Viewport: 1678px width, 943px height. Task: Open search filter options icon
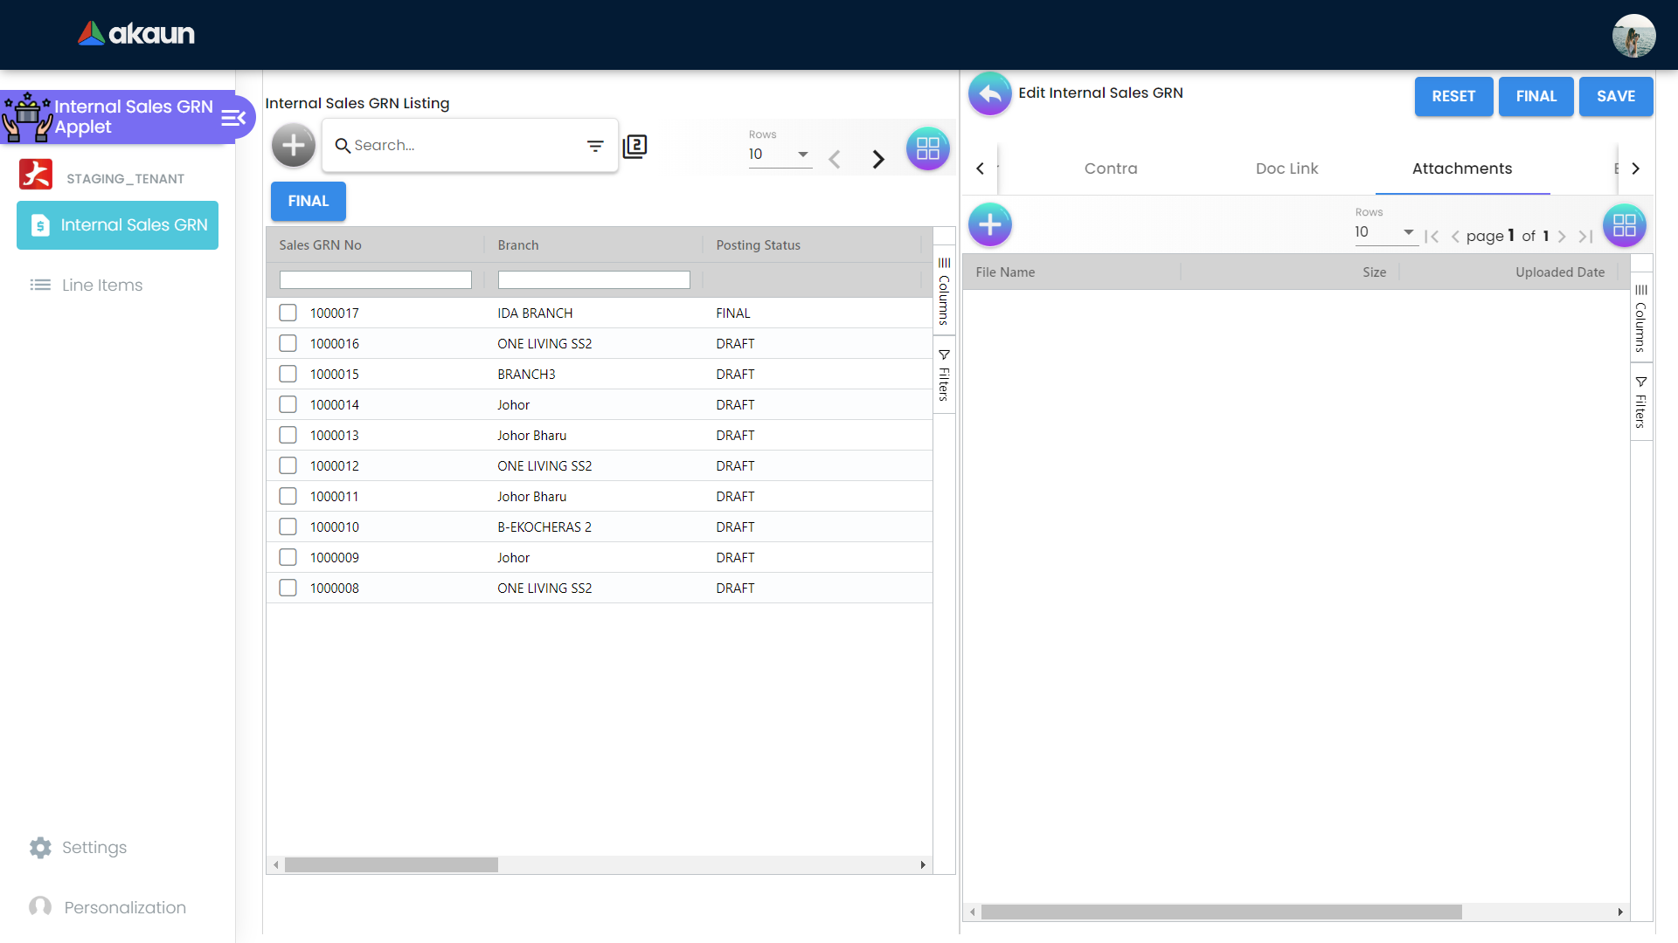(x=595, y=146)
